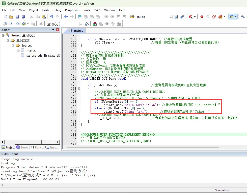Click the New file icon
Screen dimensions: 247x193
point(5,17)
